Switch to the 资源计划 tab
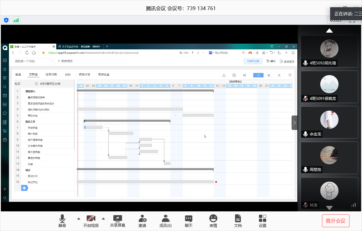This screenshot has height=231, width=362. point(84,74)
